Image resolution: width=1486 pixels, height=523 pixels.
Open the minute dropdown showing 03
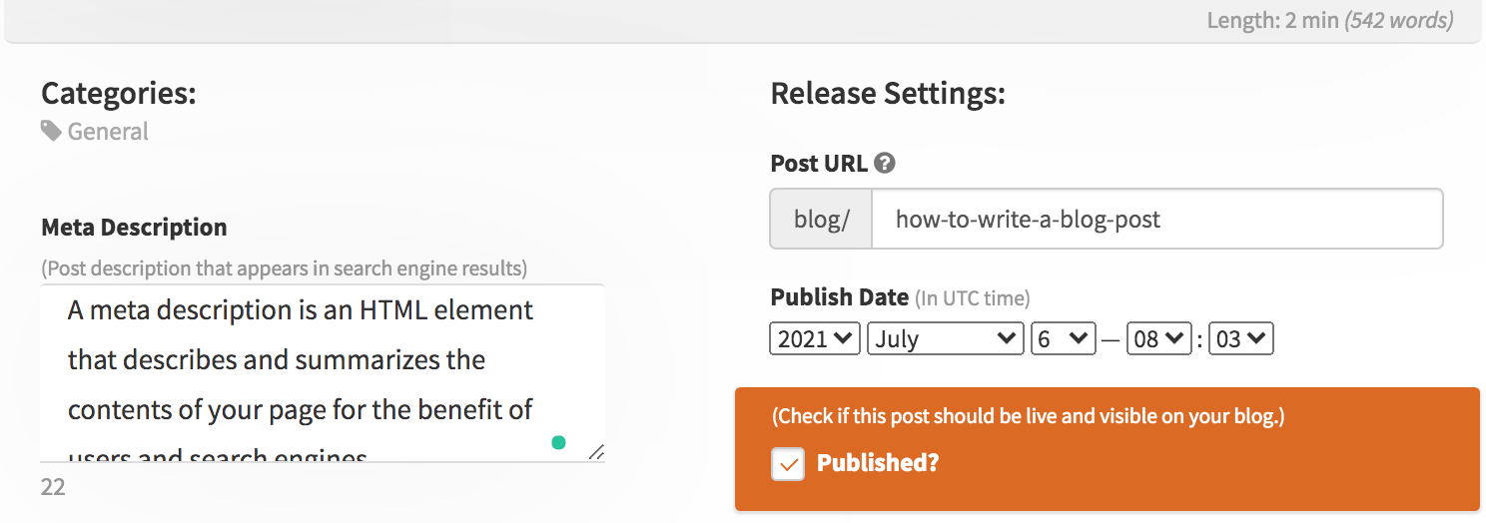pos(1241,338)
